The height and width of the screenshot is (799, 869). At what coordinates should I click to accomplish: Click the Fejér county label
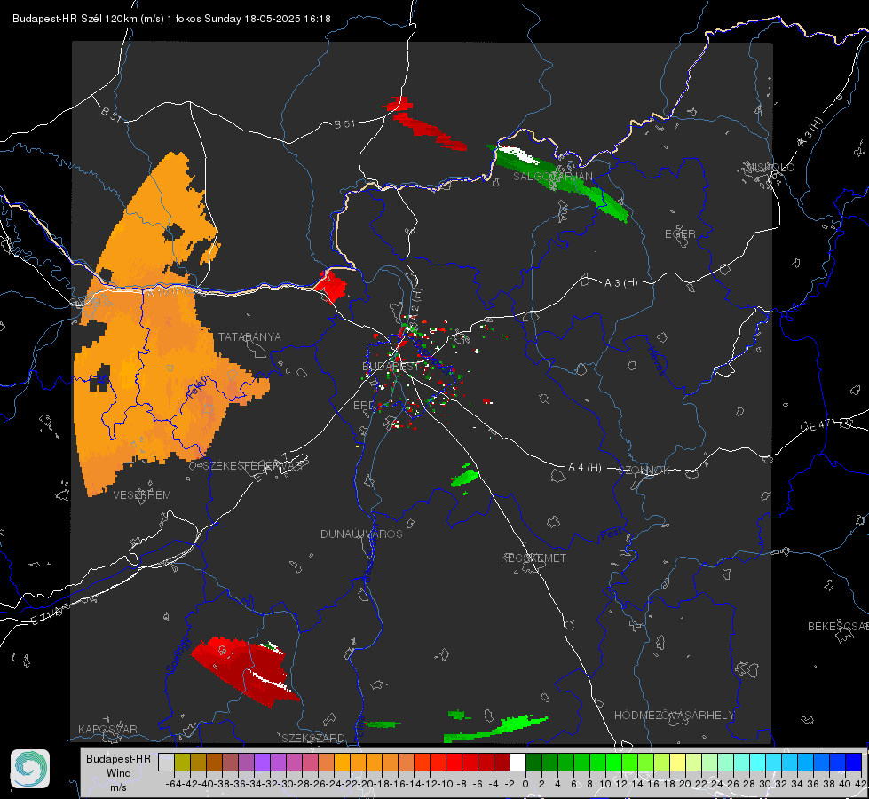(196, 389)
